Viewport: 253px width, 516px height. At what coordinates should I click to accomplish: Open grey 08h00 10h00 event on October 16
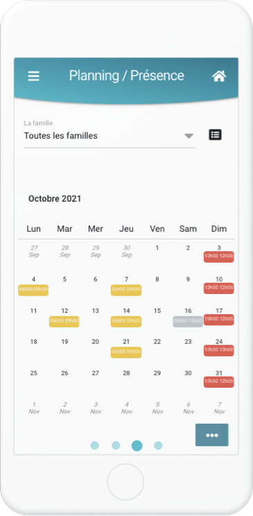point(188,322)
